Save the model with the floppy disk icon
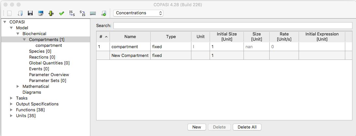 pos(30,13)
